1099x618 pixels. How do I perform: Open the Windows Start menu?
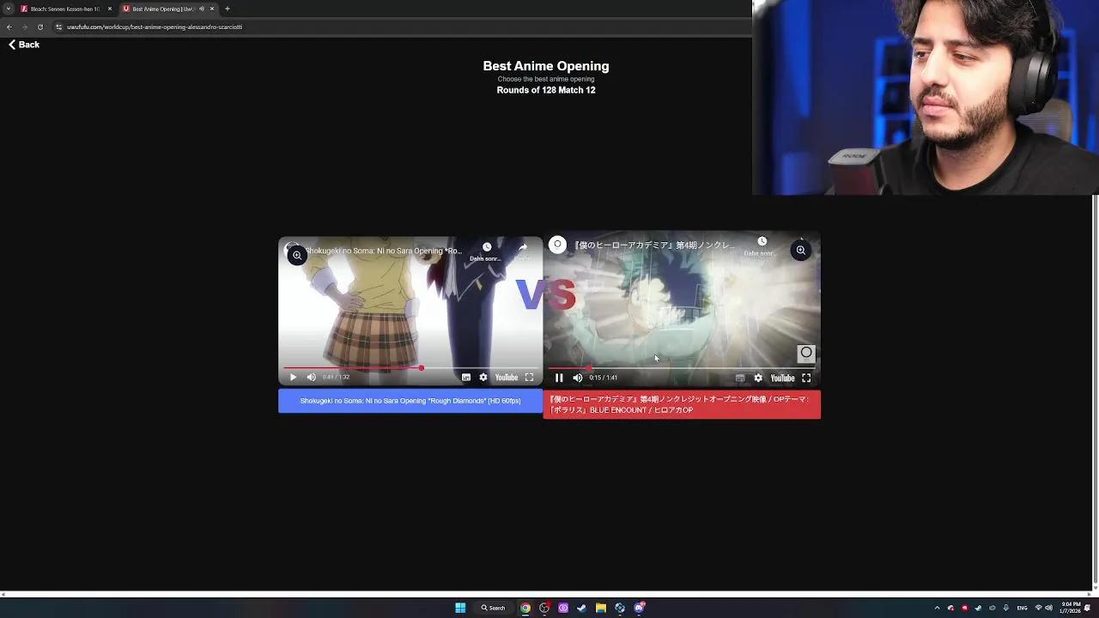pyautogui.click(x=460, y=608)
